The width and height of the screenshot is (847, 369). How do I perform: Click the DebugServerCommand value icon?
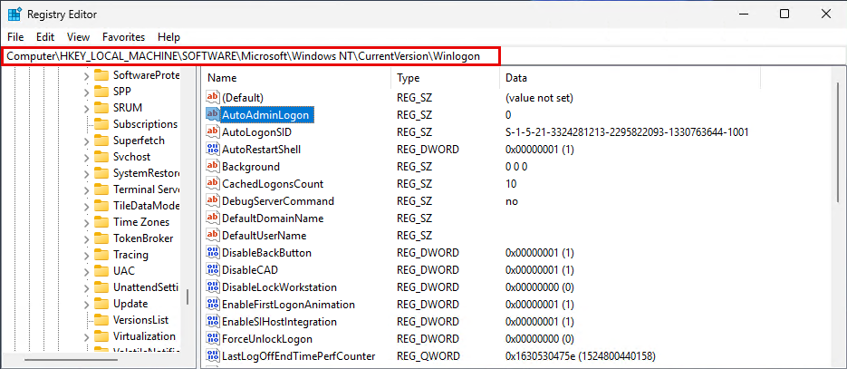click(x=213, y=201)
